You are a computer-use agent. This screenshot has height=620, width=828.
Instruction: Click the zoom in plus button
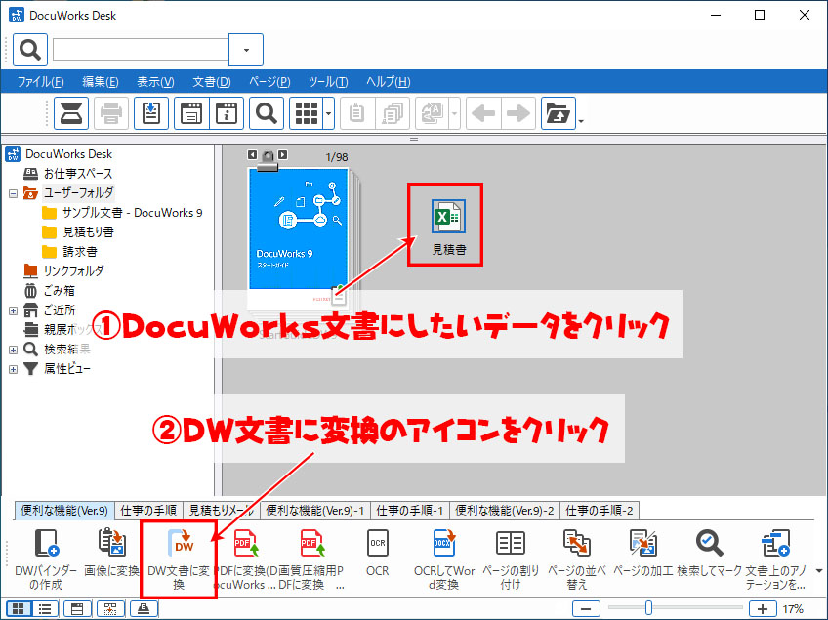click(762, 609)
